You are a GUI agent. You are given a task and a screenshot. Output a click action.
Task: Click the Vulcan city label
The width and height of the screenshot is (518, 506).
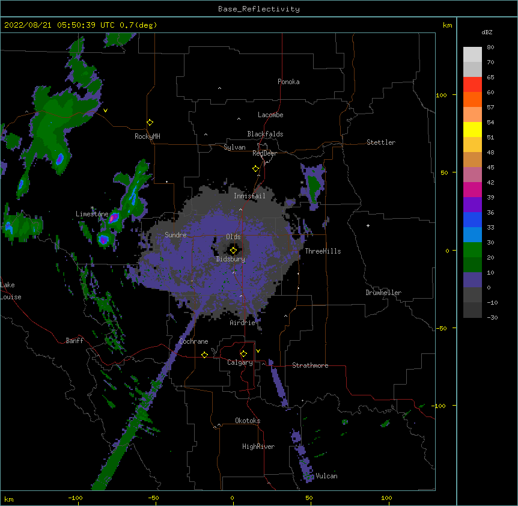tap(326, 476)
